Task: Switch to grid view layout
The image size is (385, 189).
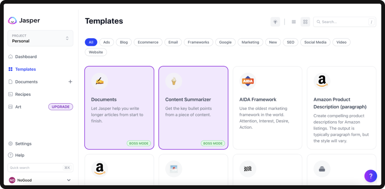Action: coord(305,22)
